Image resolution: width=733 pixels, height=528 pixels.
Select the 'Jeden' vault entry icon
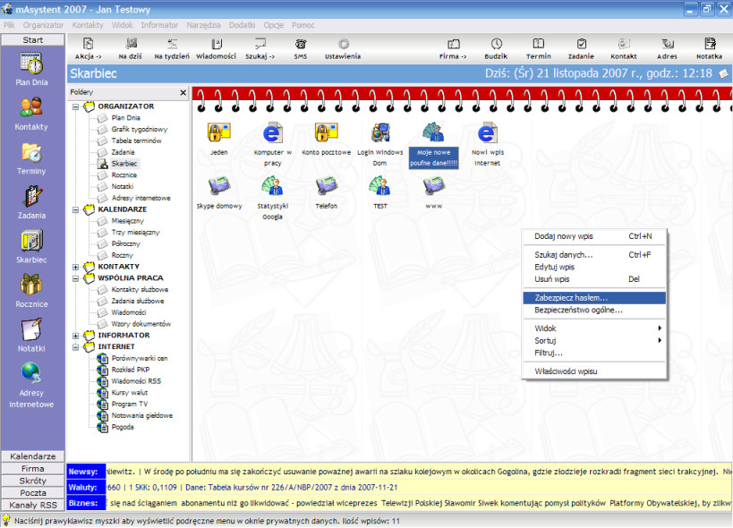(218, 132)
